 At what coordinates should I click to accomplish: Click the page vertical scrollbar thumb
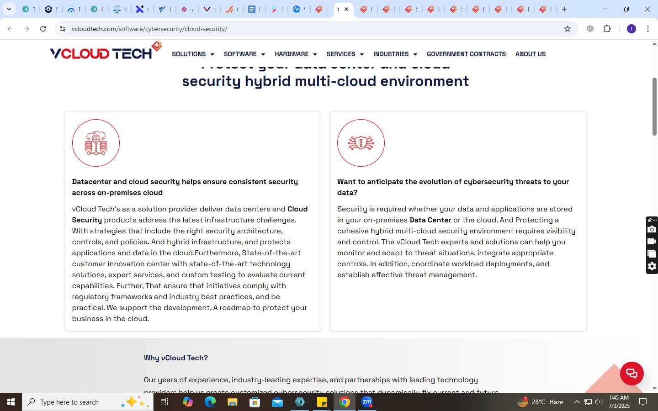coord(654,106)
